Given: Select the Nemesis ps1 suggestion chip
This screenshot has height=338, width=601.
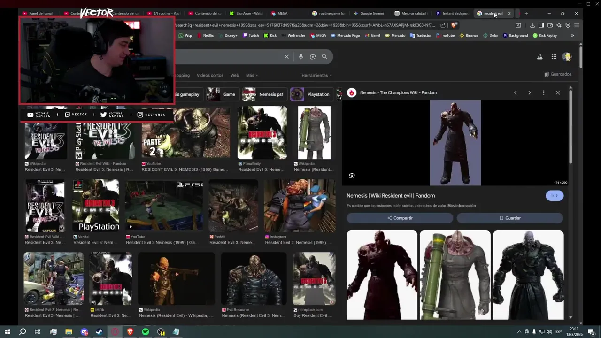Looking at the screenshot, I should [x=264, y=94].
